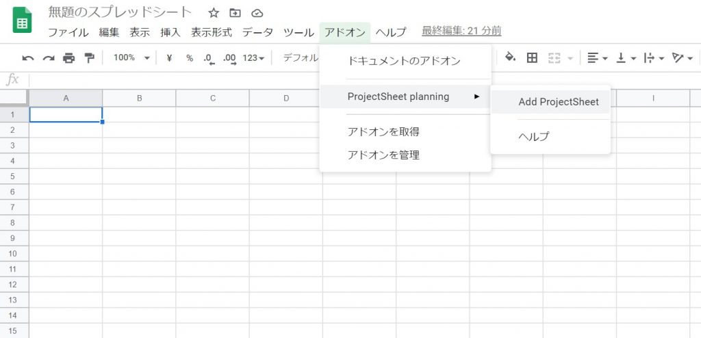This screenshot has height=338, width=701.
Task: Undo the last action
Action: pos(27,58)
